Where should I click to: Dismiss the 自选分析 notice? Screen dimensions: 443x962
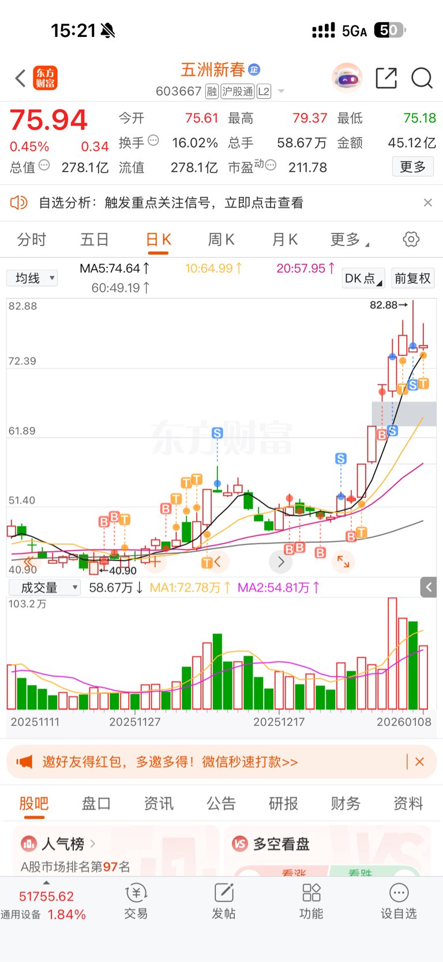(x=427, y=203)
